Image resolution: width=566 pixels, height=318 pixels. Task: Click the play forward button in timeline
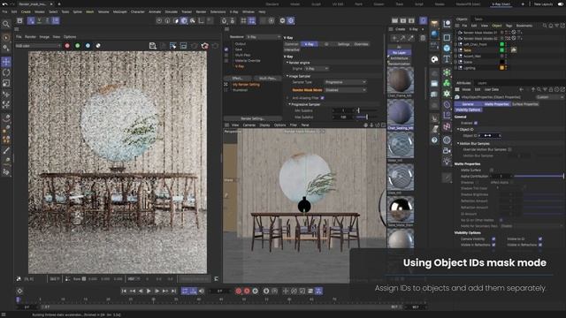tap(149, 291)
